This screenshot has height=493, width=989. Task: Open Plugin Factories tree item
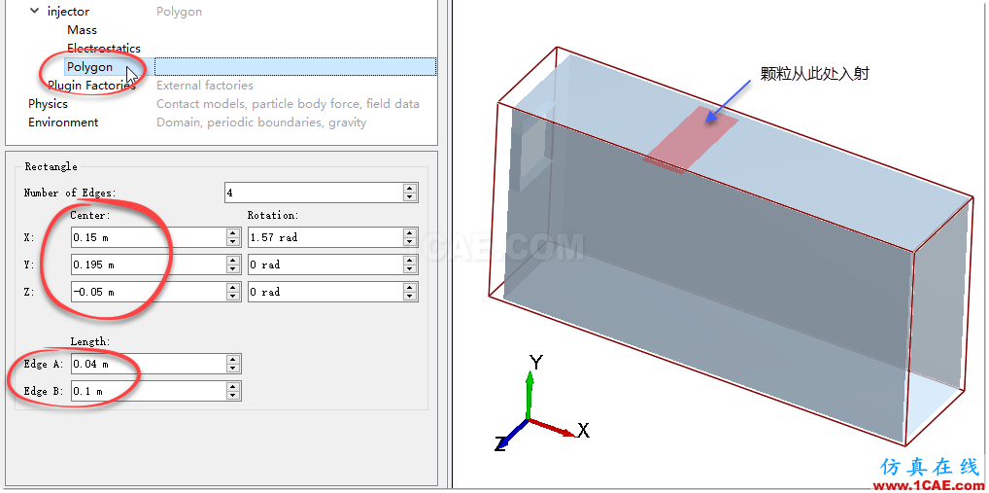point(91,86)
